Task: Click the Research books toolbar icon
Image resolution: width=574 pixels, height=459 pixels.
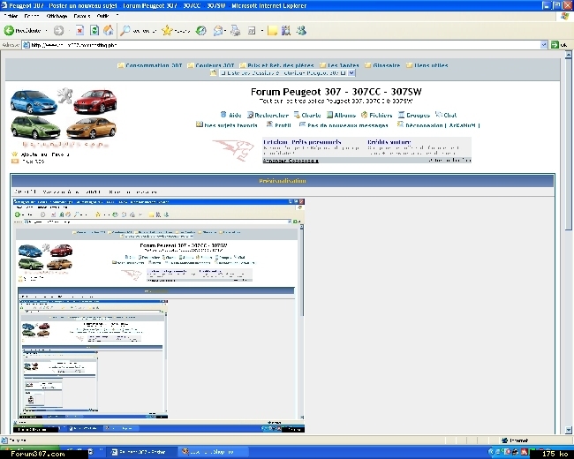Action: pyautogui.click(x=286, y=31)
